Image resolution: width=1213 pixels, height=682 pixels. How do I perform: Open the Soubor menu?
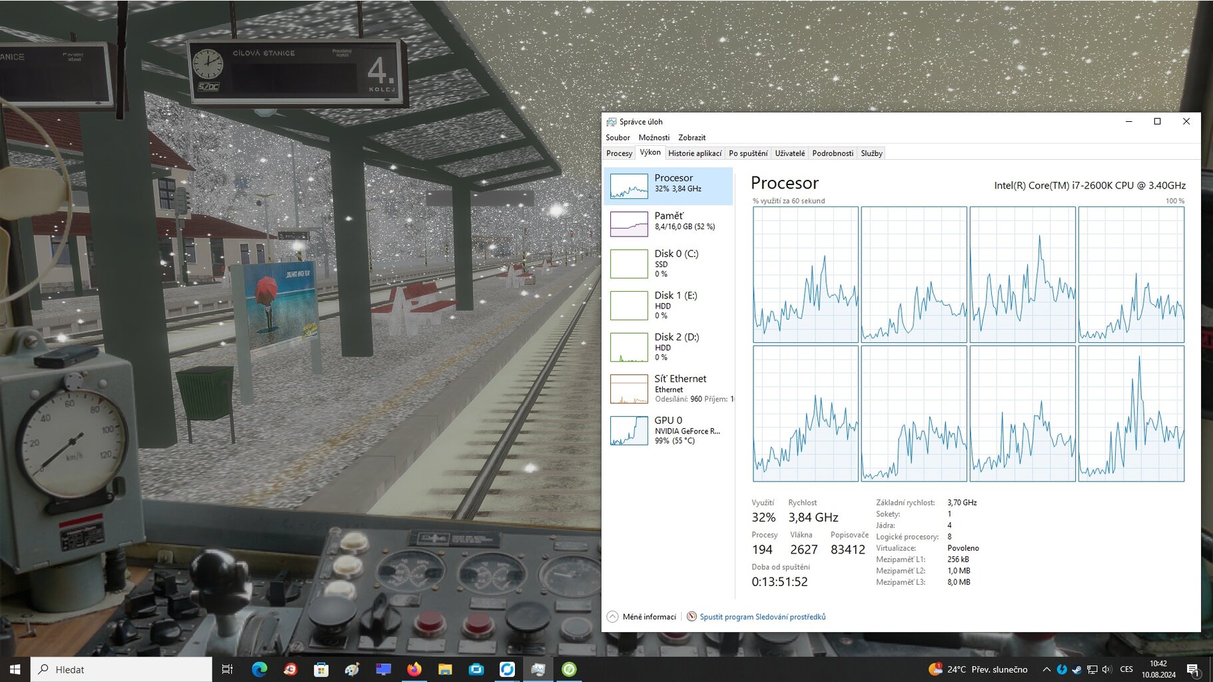tap(617, 137)
